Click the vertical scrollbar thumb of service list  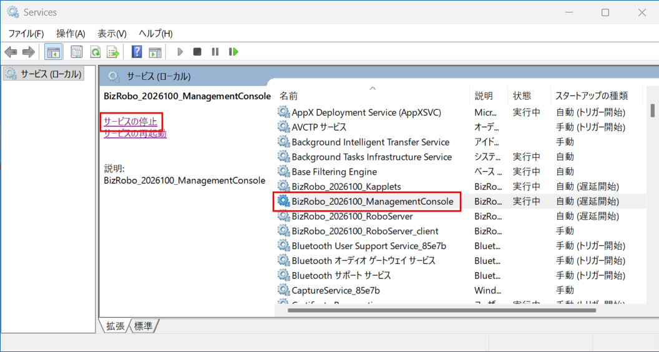653,110
